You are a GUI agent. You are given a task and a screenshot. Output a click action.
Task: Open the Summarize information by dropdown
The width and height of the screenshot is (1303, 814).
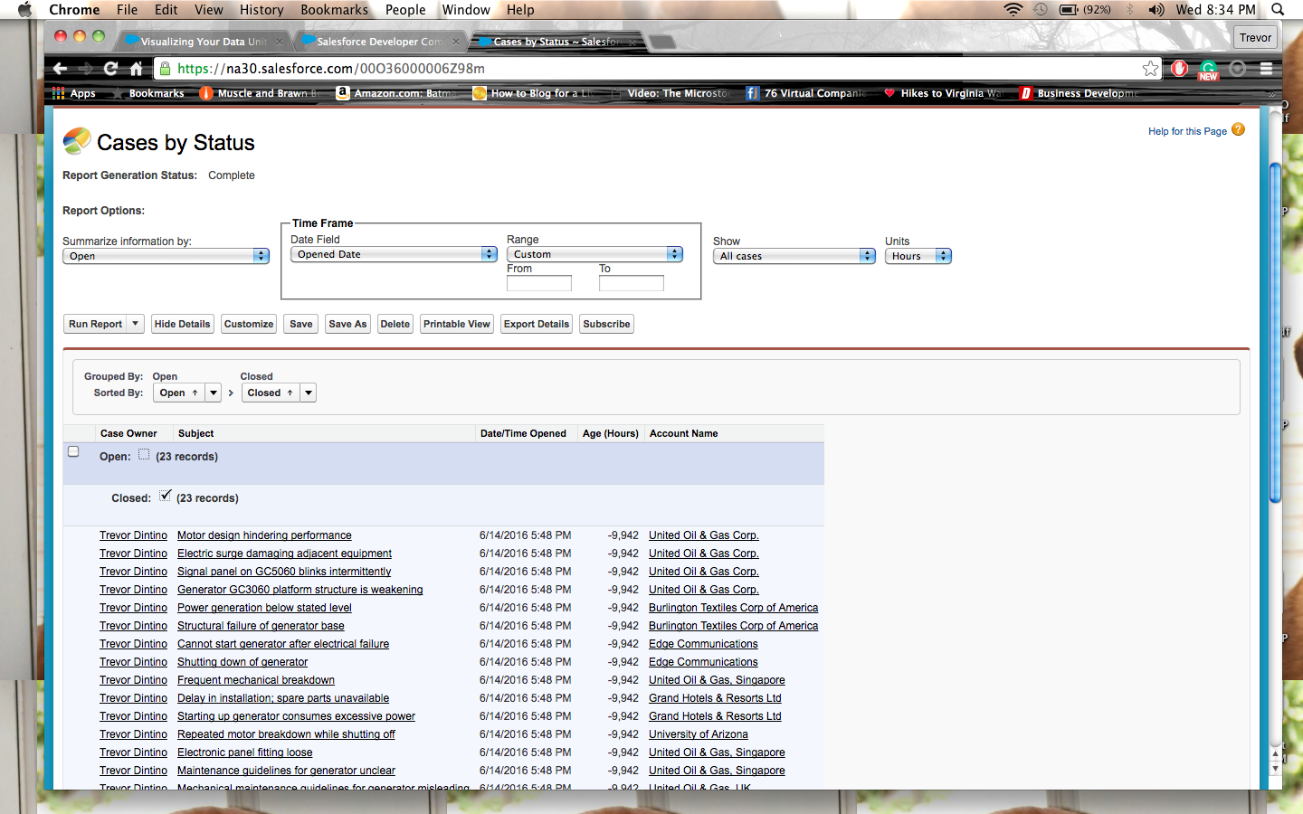pos(166,256)
